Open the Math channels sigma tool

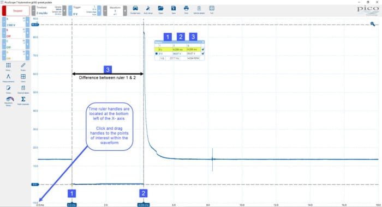click(x=23, y=101)
